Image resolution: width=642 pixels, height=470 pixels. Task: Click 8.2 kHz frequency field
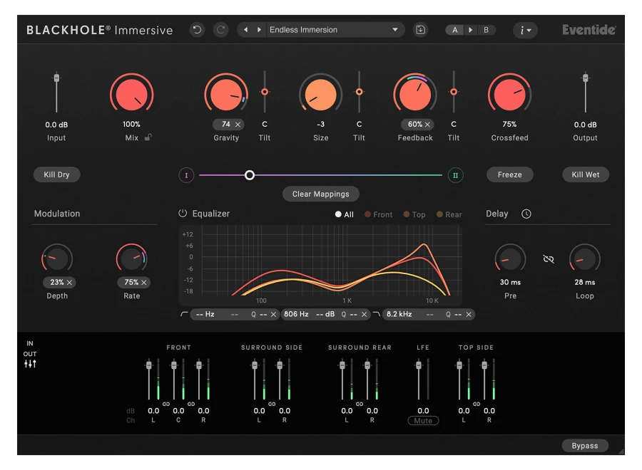(x=399, y=314)
